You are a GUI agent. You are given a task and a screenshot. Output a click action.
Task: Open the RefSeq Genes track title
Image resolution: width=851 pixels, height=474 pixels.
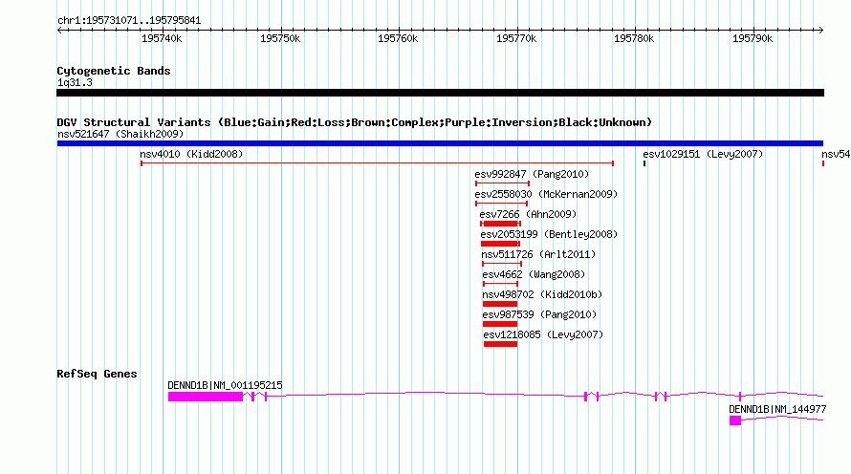click(98, 374)
